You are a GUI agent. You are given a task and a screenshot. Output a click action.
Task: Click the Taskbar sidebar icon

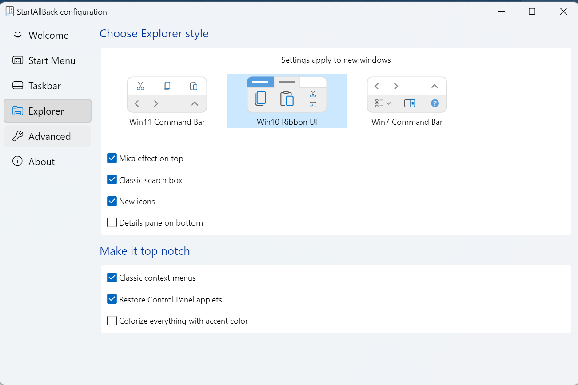[x=18, y=86]
